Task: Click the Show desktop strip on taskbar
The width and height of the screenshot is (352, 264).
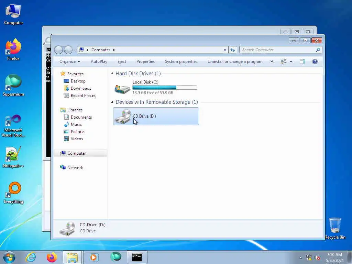Action: coord(350,257)
